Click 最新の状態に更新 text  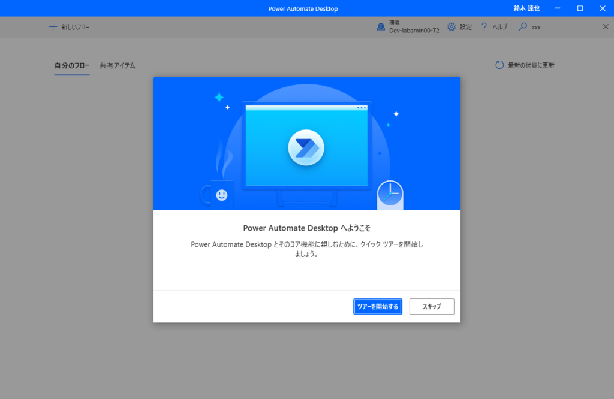tap(531, 65)
